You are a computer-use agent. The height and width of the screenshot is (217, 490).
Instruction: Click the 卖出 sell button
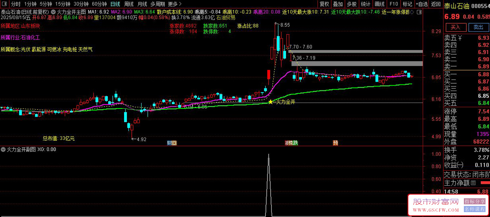point(478,27)
